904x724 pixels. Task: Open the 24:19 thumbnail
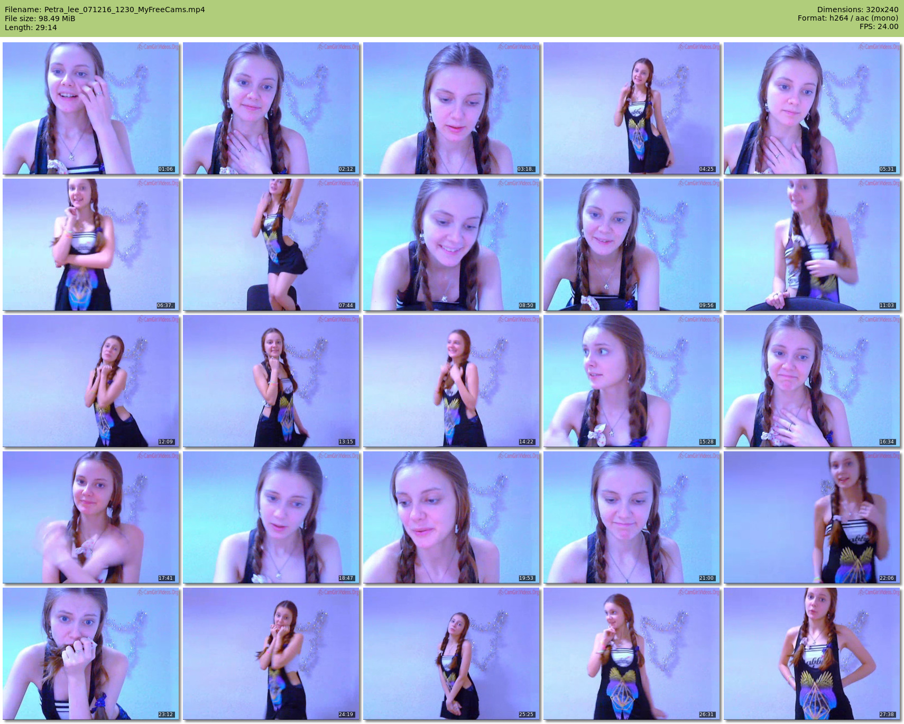(x=271, y=654)
